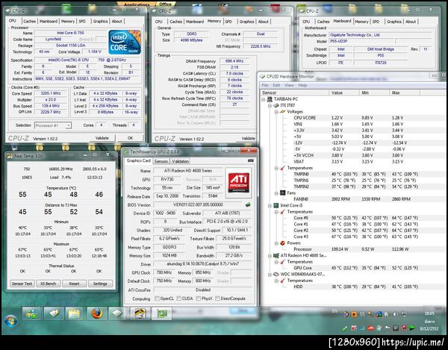Click the red ATI icon in the system tray

click(x=370, y=328)
